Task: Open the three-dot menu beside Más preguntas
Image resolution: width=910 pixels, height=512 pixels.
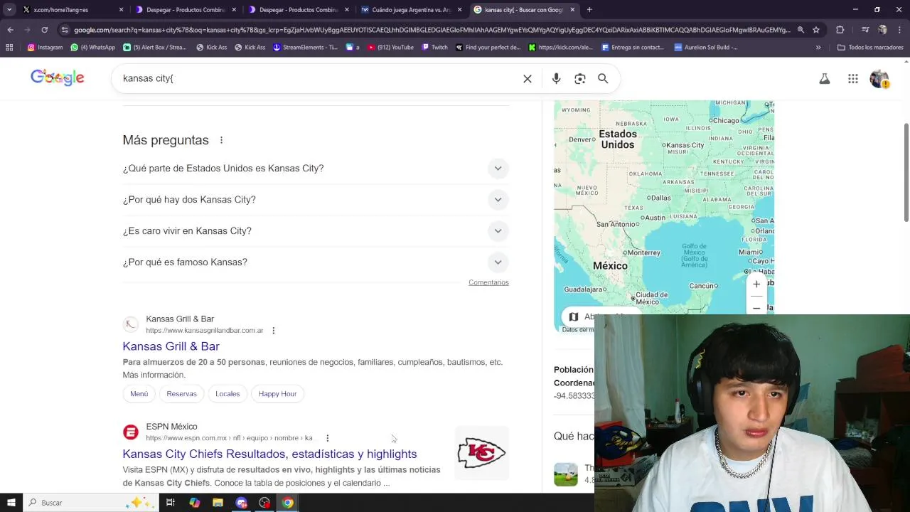Action: pos(221,140)
